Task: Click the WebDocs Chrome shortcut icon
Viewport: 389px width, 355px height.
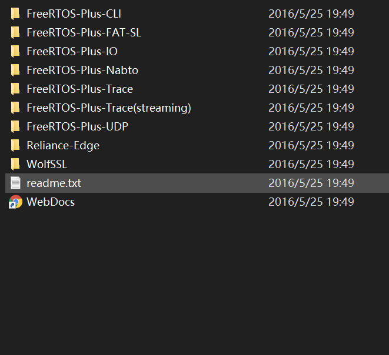Action: [15, 202]
